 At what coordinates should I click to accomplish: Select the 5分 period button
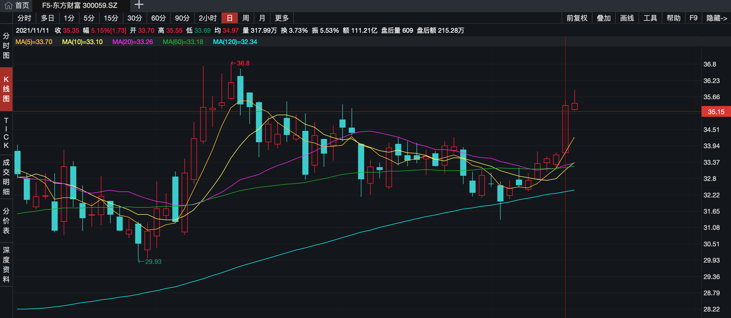[x=88, y=18]
